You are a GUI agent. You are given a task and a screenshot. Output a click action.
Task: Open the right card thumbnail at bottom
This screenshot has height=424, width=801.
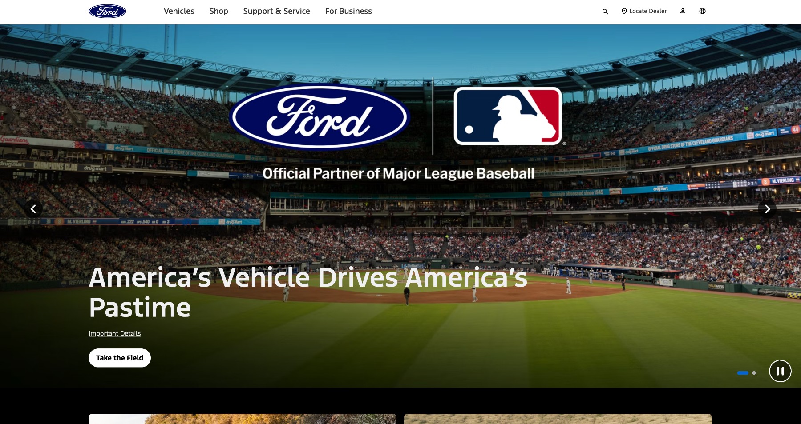[x=558, y=419]
